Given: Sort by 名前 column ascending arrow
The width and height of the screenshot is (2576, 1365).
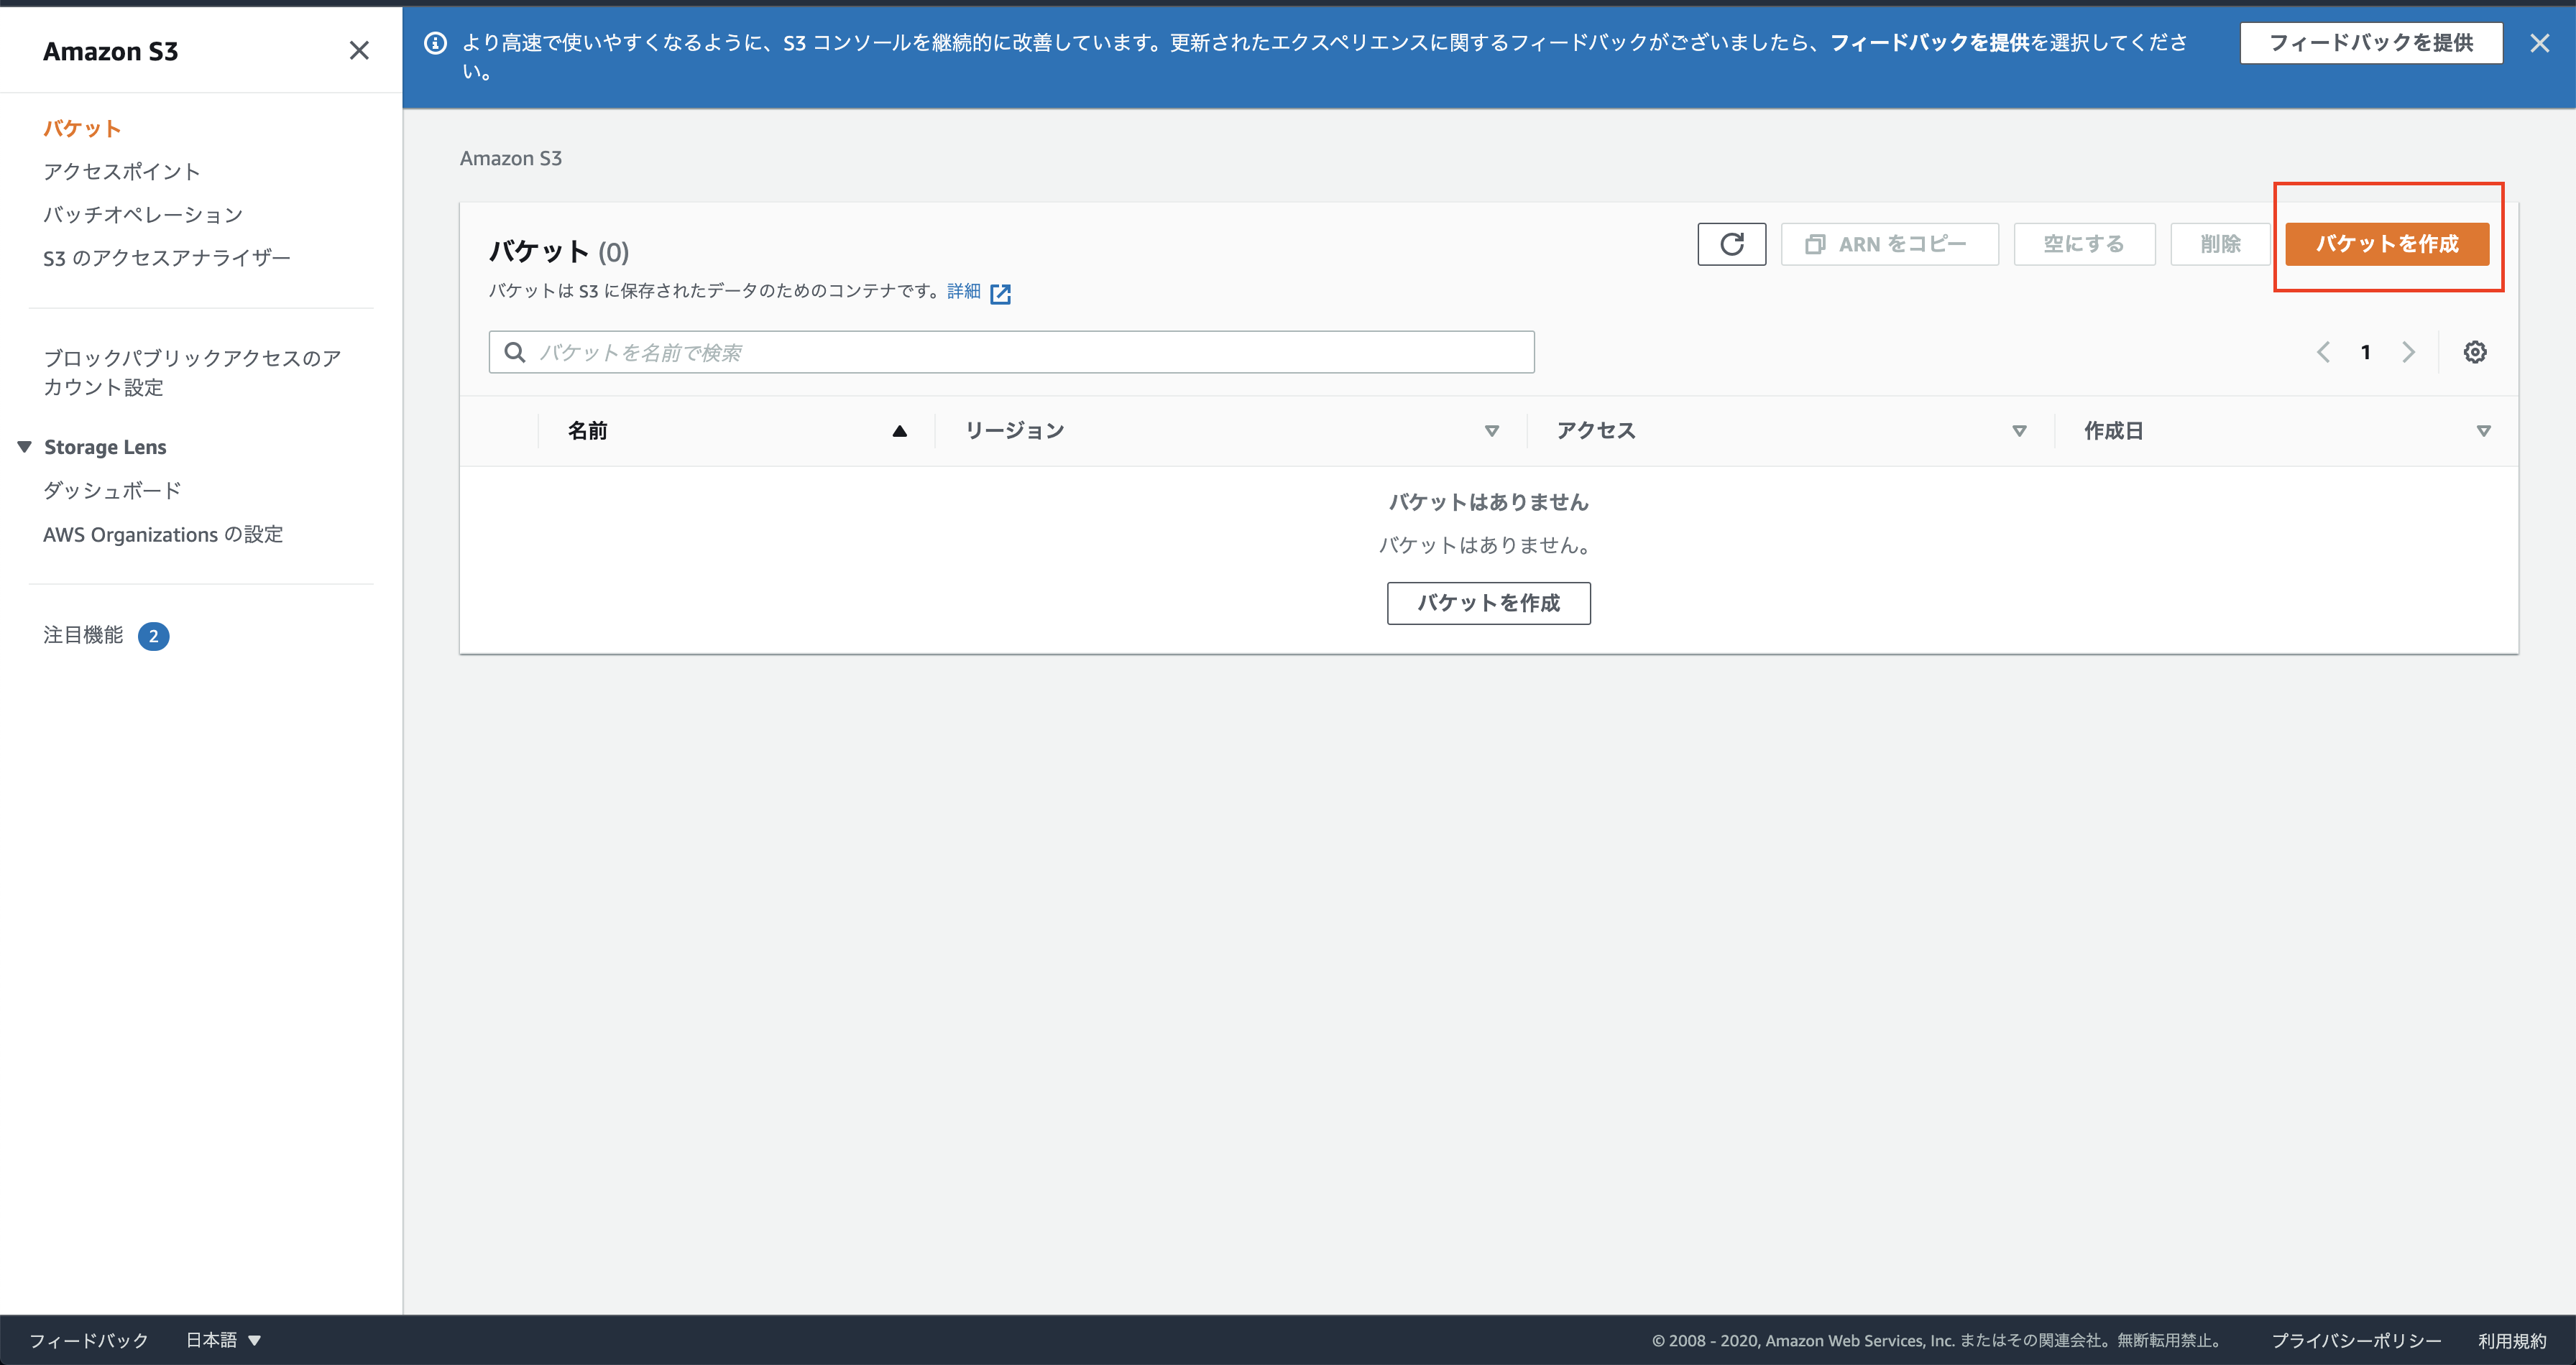Looking at the screenshot, I should [899, 430].
